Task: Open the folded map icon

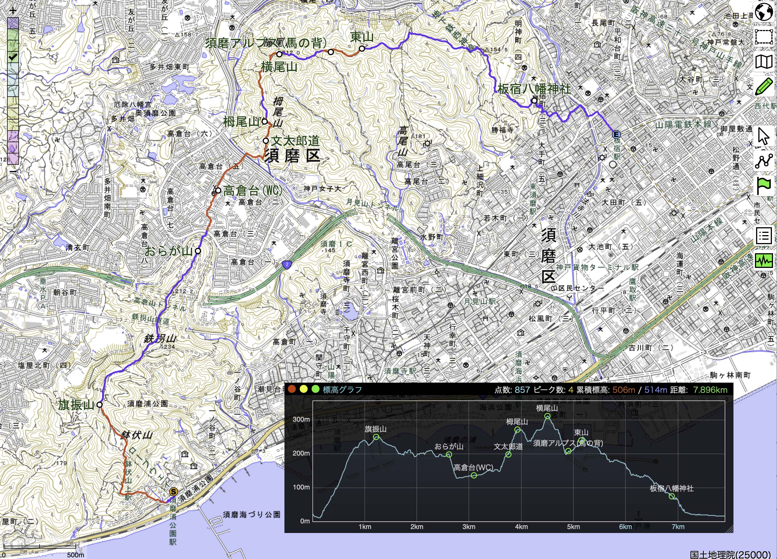Action: [764, 62]
